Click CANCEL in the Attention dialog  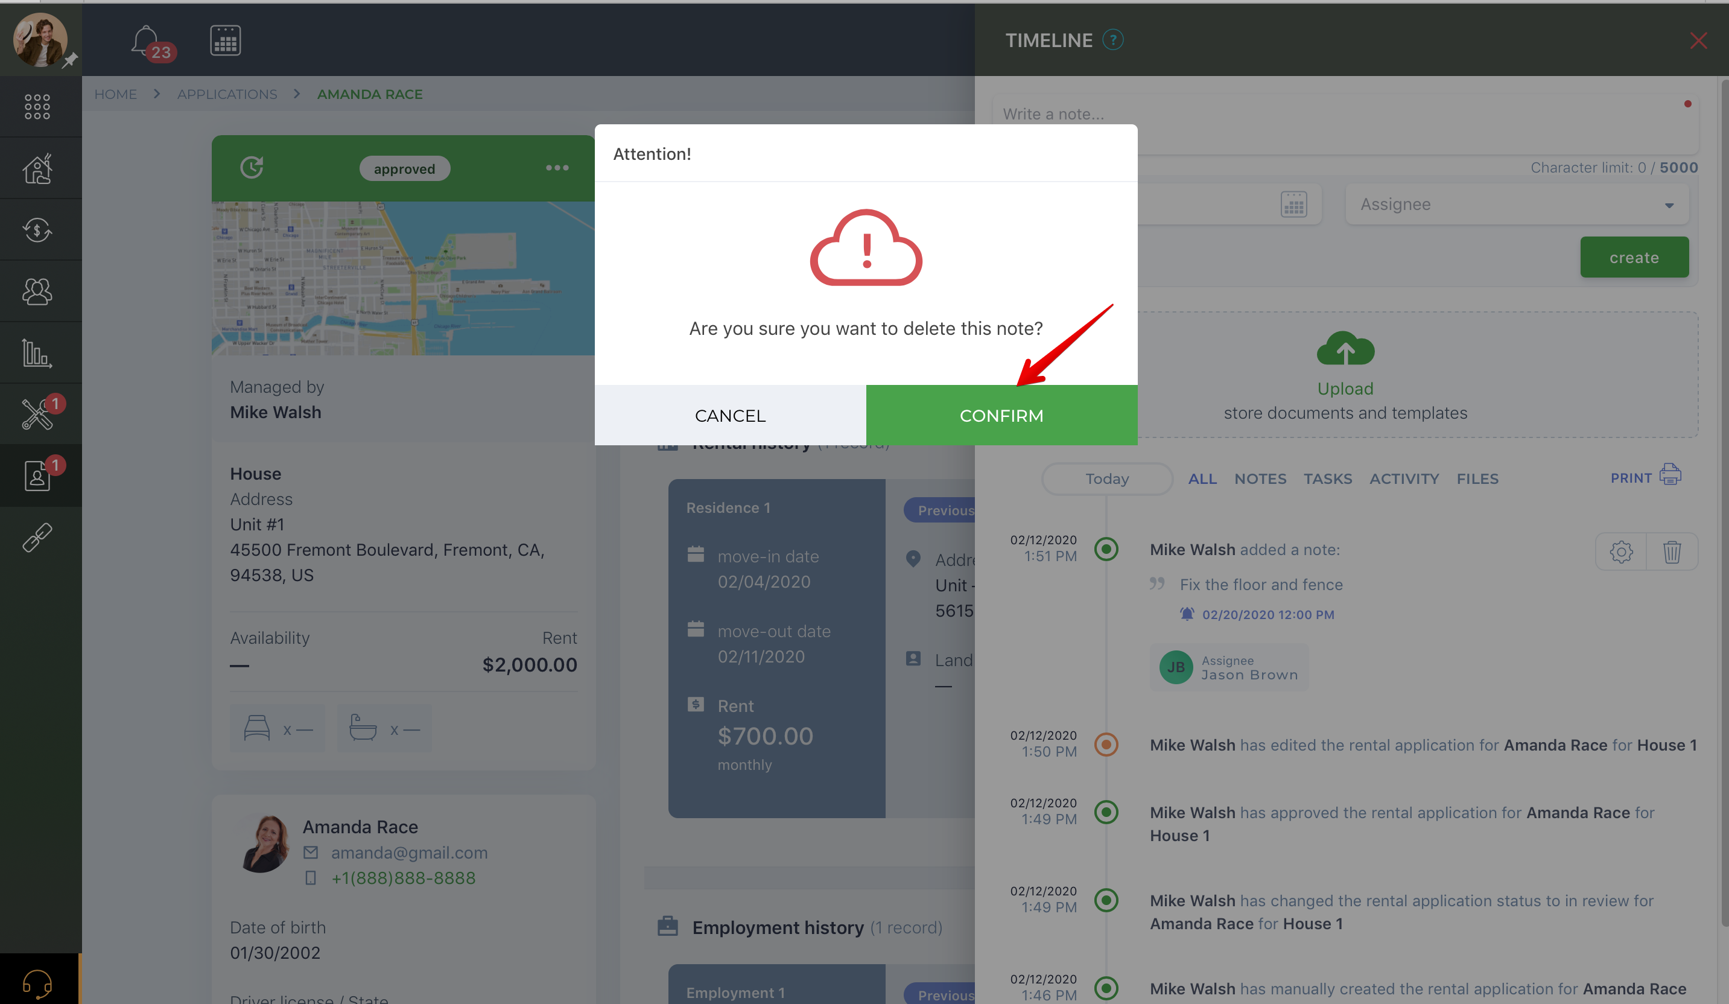(x=730, y=415)
